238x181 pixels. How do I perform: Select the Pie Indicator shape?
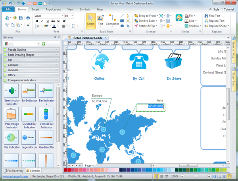[x=11, y=139]
